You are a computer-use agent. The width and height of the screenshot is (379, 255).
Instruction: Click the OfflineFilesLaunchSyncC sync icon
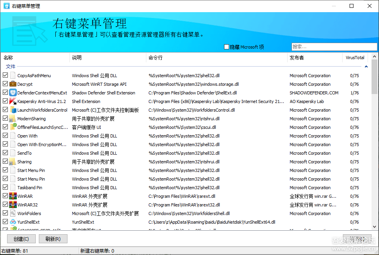click(13, 127)
